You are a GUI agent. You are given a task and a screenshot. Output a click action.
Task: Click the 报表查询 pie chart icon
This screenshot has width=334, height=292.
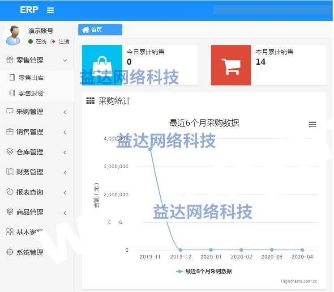click(x=10, y=192)
